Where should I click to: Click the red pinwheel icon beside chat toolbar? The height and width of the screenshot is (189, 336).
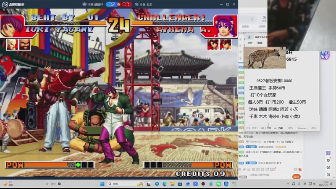click(x=300, y=170)
